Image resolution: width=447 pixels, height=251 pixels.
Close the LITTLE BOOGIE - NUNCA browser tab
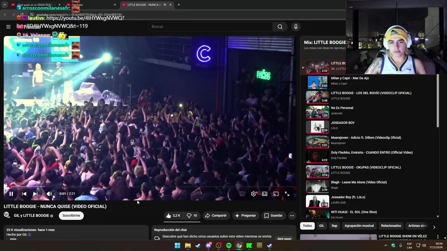pyautogui.click(x=170, y=5)
